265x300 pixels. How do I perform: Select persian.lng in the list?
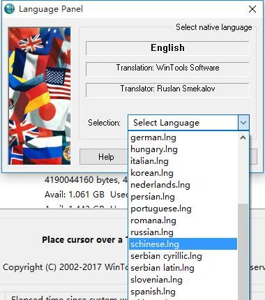click(183, 197)
